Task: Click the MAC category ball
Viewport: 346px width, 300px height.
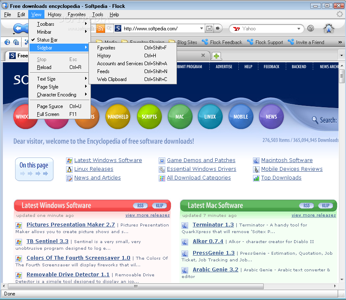Action: (x=179, y=117)
